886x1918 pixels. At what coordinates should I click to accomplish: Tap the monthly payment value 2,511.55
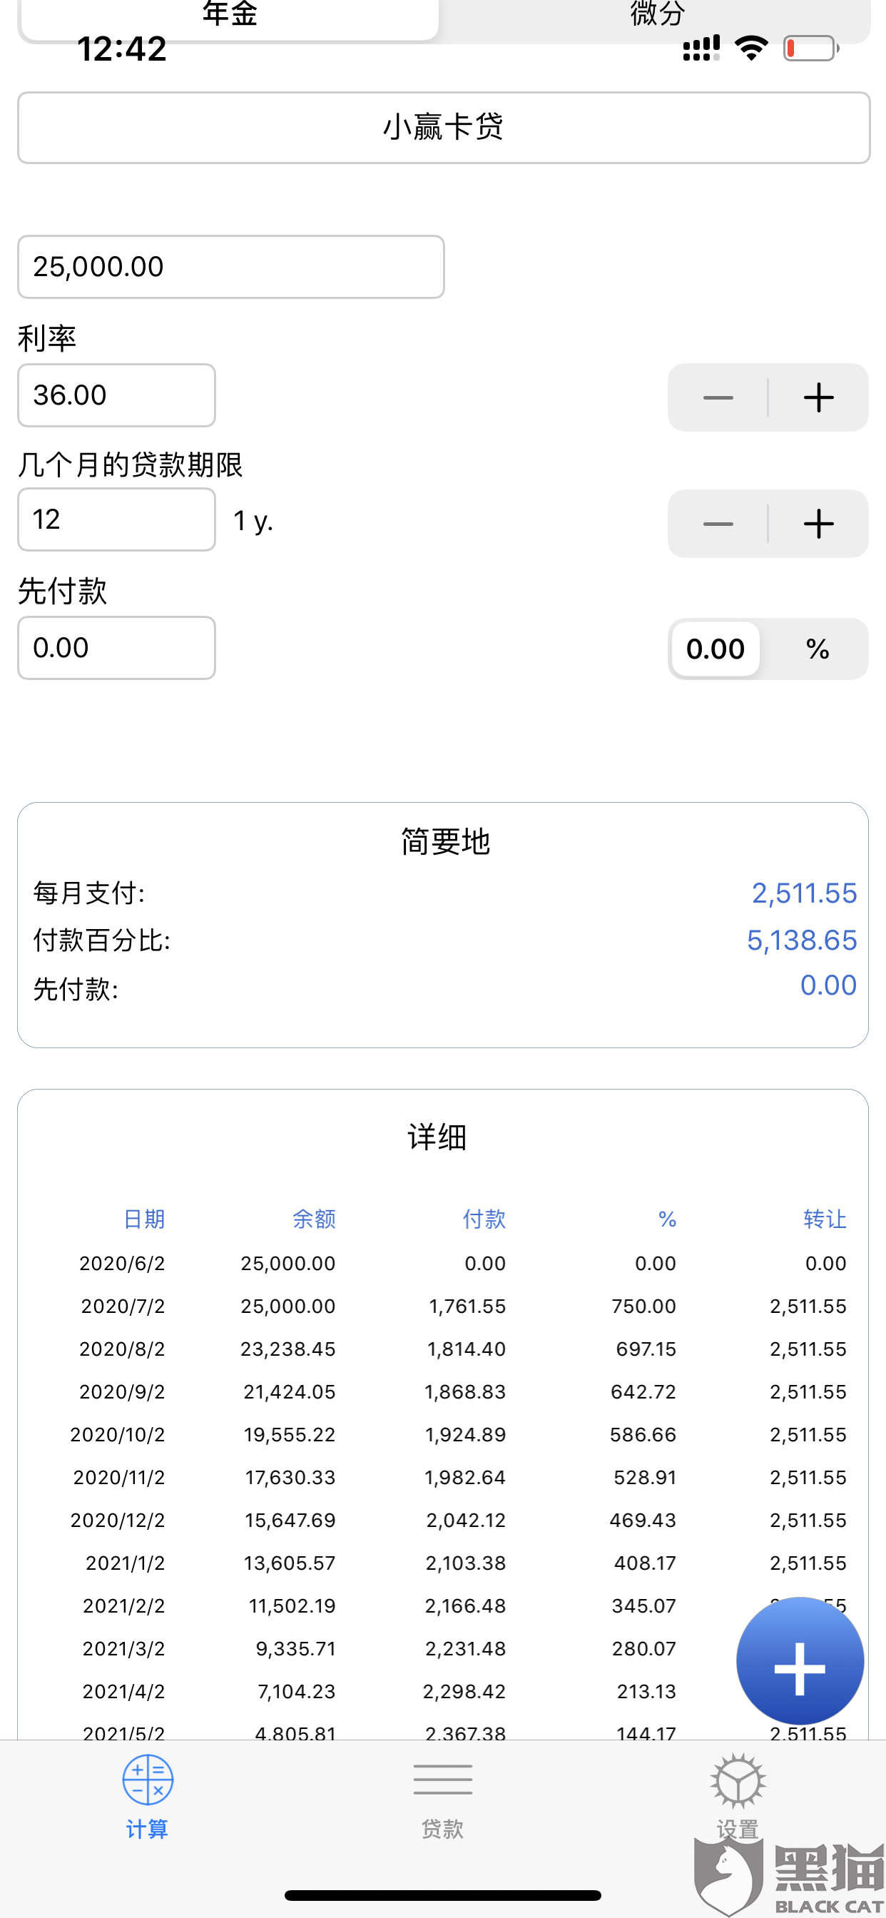point(804,893)
